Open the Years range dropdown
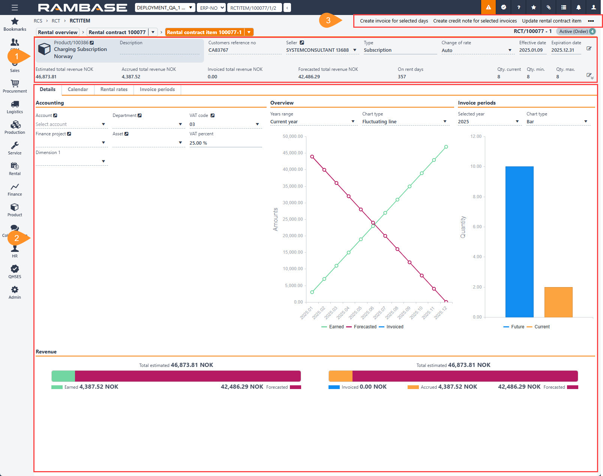 [352, 121]
